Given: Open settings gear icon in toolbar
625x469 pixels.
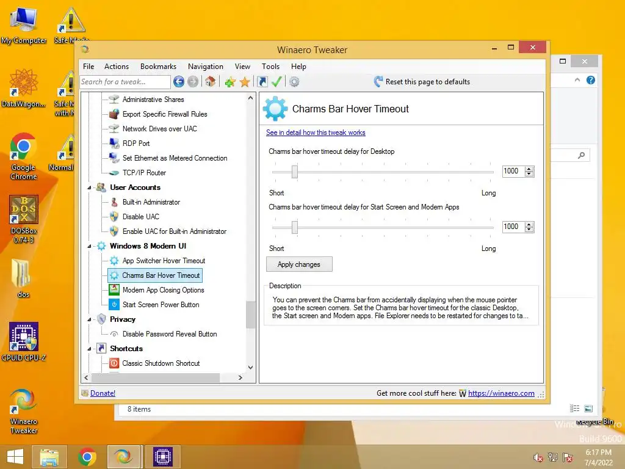Looking at the screenshot, I should pyautogui.click(x=294, y=82).
